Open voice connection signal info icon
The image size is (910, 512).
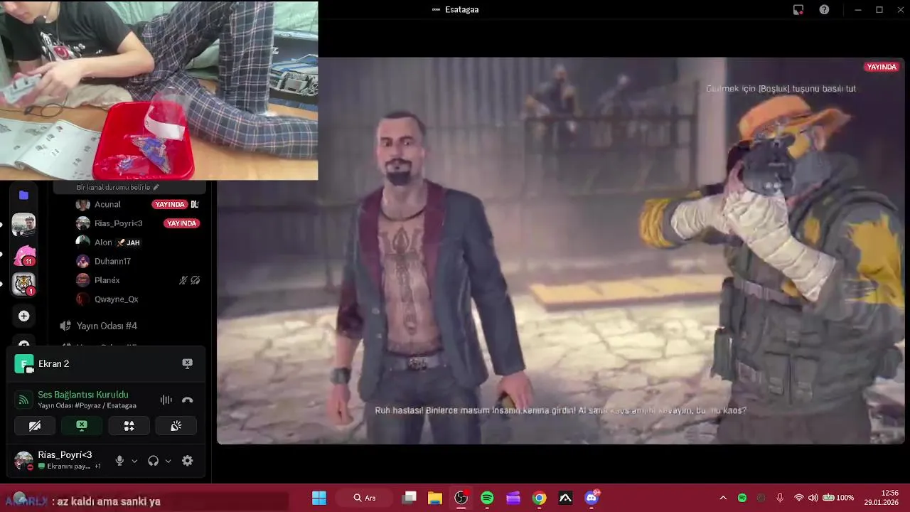(x=23, y=400)
